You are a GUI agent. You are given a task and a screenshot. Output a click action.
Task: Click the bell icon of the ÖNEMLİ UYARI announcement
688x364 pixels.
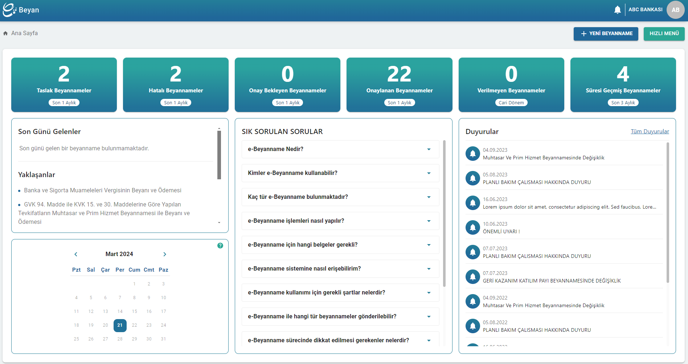(472, 227)
